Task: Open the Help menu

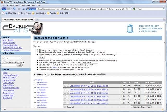Action: (39, 5)
